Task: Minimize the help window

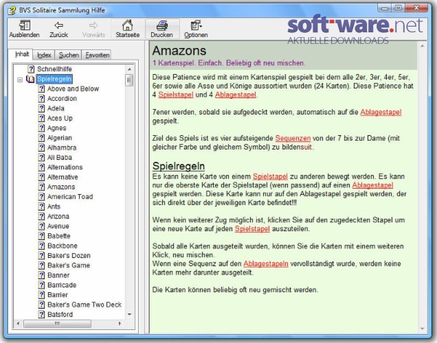Action: (x=385, y=8)
